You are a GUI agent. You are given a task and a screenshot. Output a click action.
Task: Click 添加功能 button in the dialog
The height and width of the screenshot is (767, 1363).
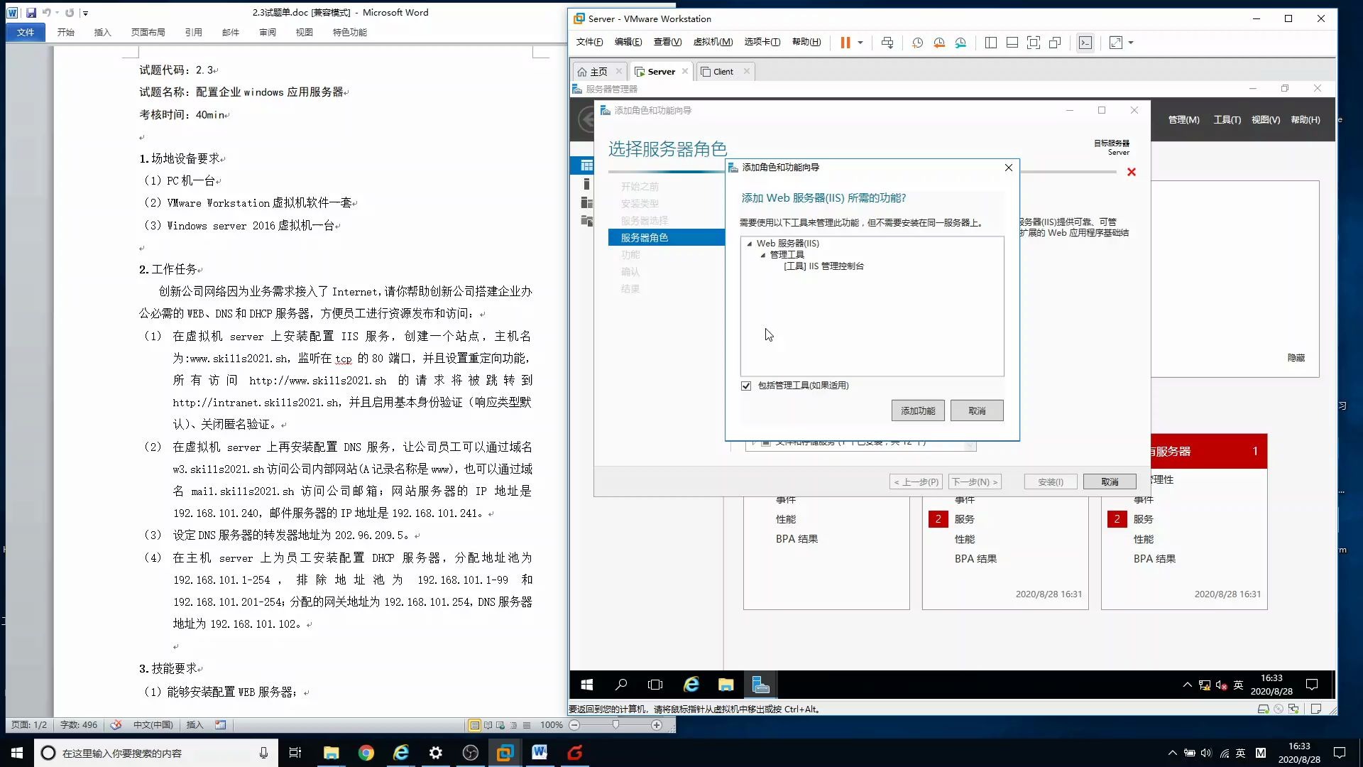(x=918, y=410)
